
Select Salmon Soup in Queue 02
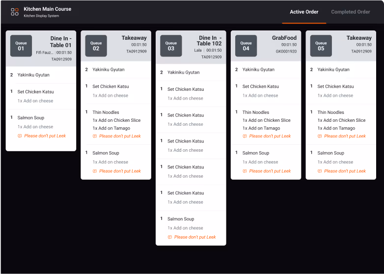(x=106, y=153)
